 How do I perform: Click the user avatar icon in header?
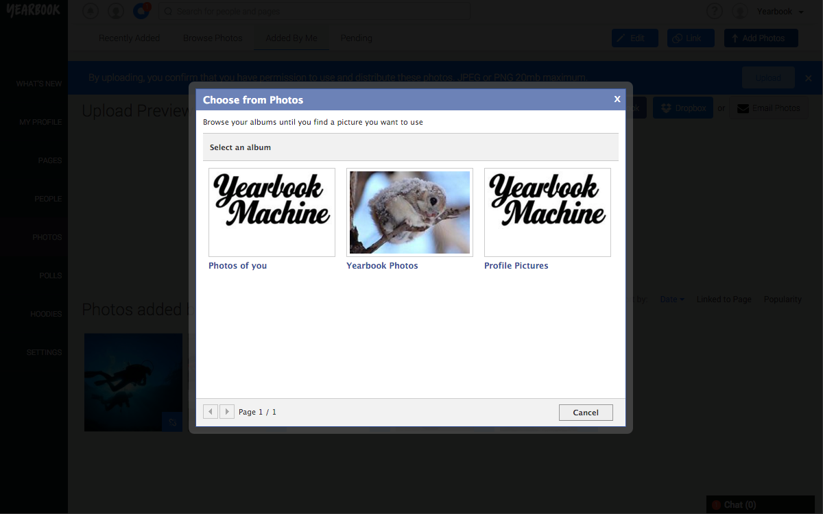point(740,11)
